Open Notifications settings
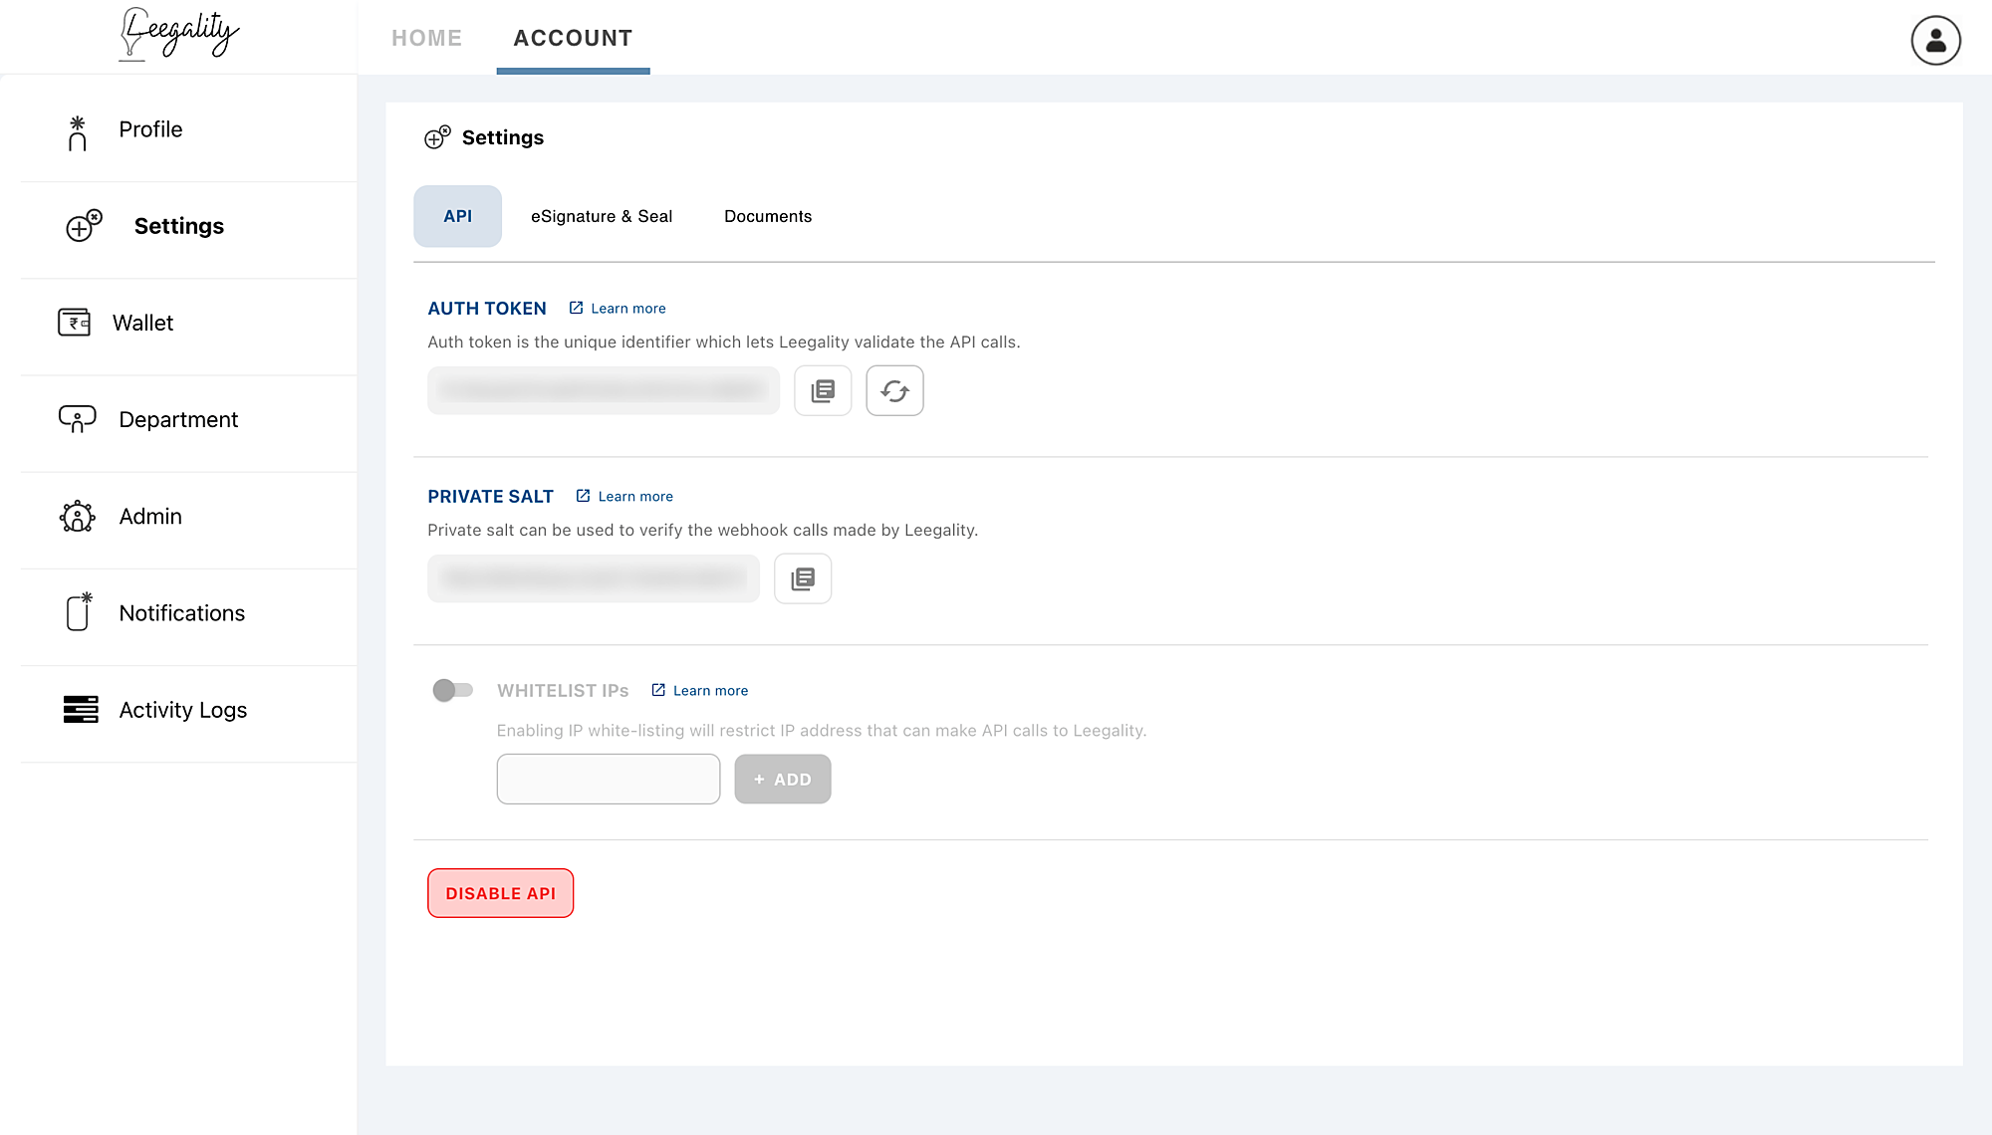The height and width of the screenshot is (1135, 1992). (181, 613)
